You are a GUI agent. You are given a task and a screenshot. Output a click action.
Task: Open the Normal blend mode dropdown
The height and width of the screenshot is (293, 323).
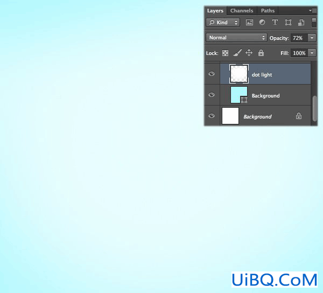point(236,38)
